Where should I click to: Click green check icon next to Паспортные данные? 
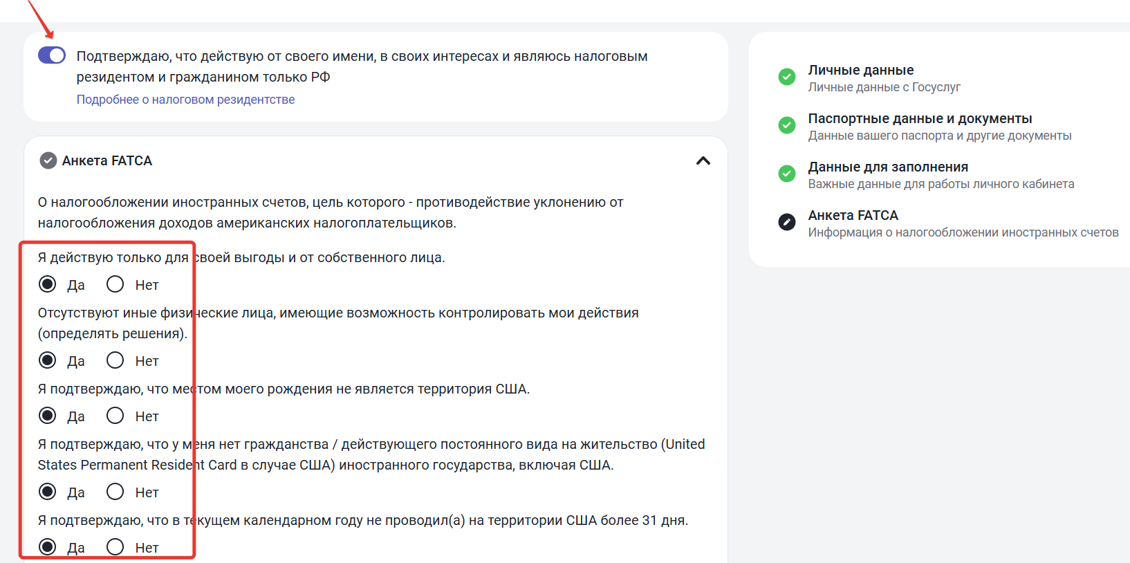[x=787, y=125]
